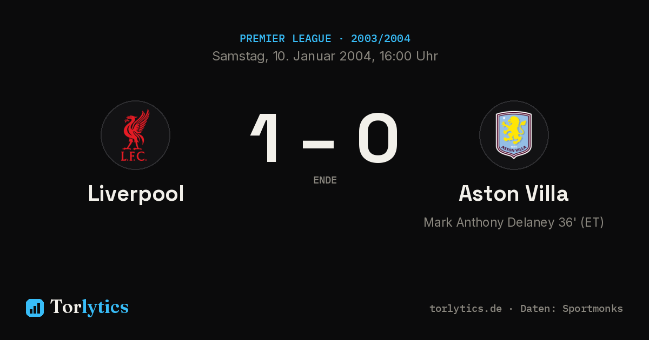The image size is (649, 340).
Task: Click the yellow lion in Villa crest
Action: tap(514, 130)
